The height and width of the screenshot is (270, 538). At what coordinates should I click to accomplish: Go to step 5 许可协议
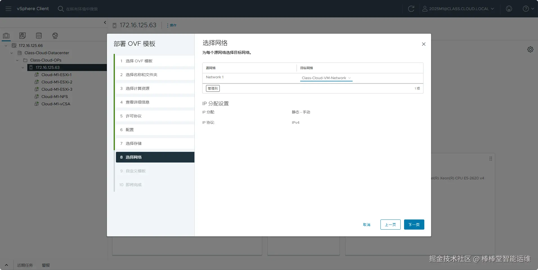pos(155,116)
